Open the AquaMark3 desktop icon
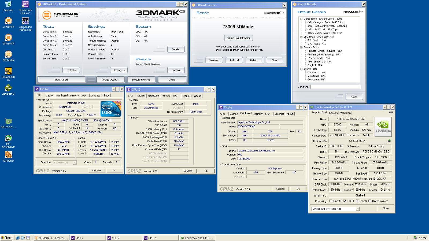429x241 pixels. [8, 90]
